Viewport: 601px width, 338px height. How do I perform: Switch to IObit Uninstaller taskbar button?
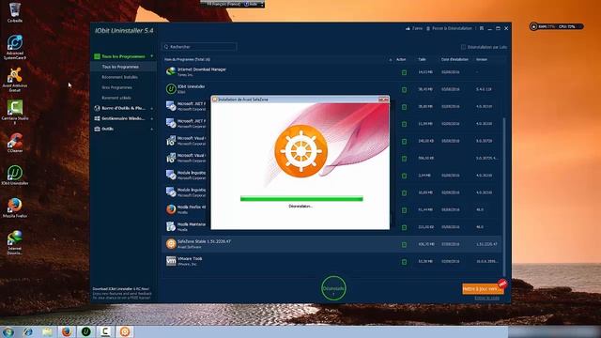click(x=85, y=331)
